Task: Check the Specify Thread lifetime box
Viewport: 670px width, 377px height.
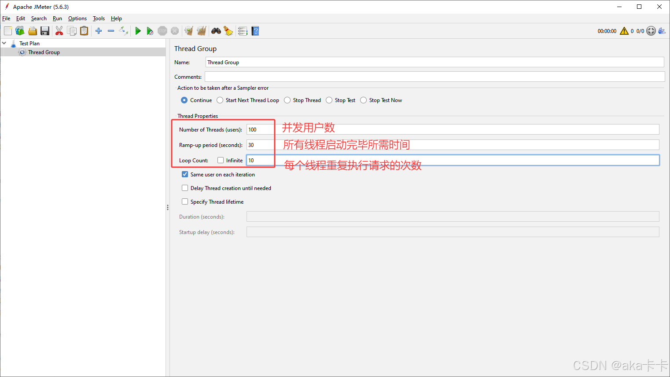Action: click(185, 201)
